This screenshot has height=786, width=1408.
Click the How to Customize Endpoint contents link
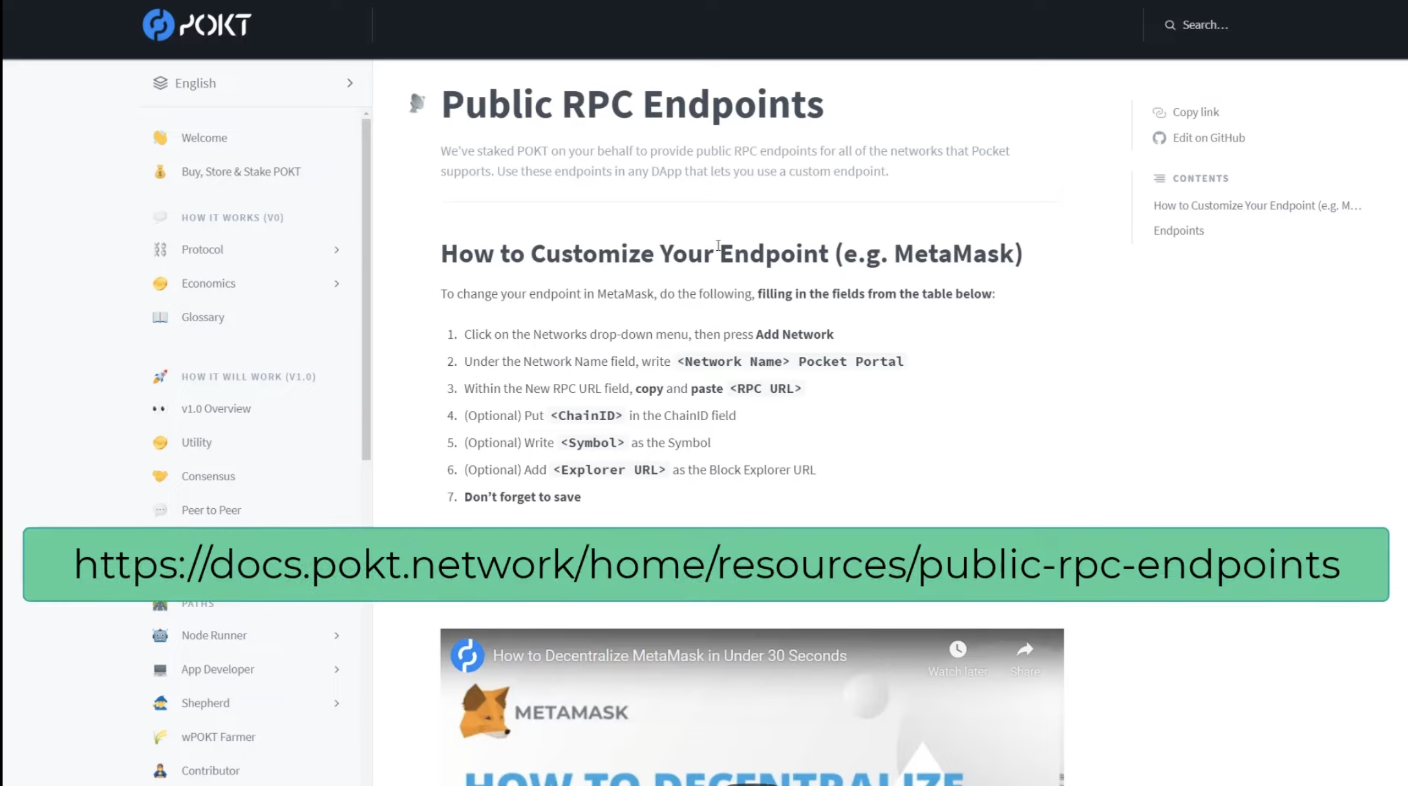point(1255,204)
